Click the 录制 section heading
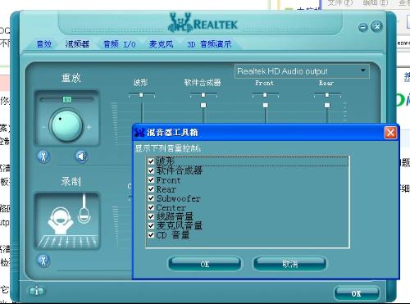The width and height of the screenshot is (410, 304). coord(71,181)
